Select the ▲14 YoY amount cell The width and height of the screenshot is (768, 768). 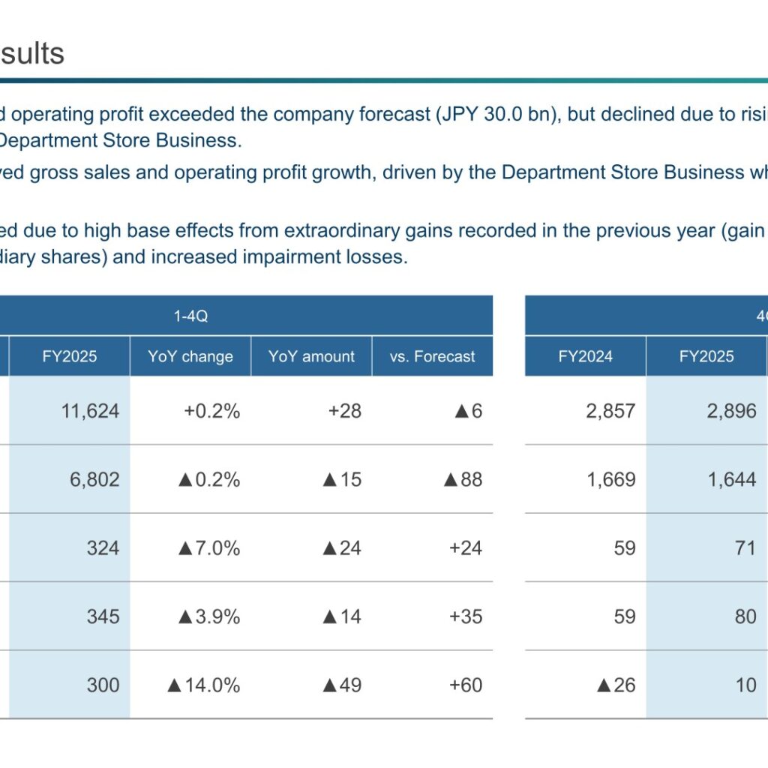(342, 616)
